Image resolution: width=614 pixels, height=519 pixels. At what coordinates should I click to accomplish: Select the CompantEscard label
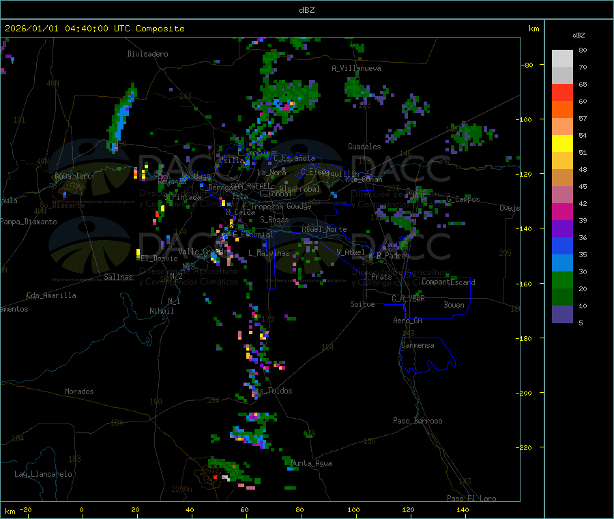pos(448,282)
